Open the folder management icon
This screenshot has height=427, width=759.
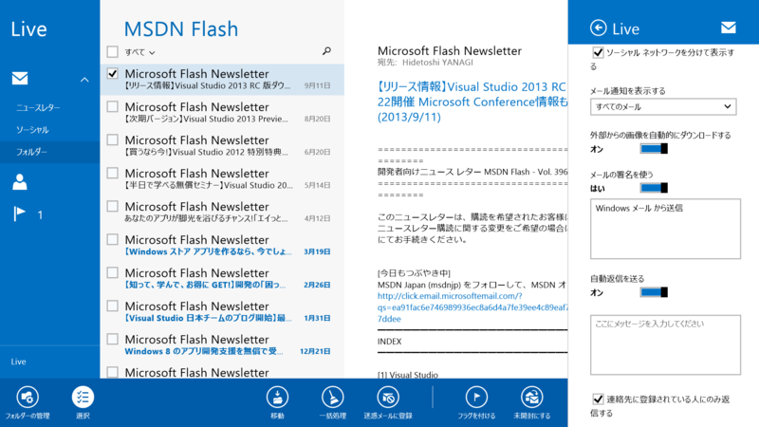click(x=28, y=398)
